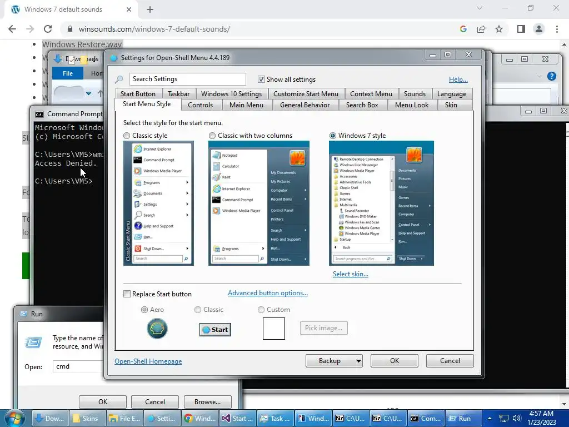Select the Classic style preview image

[158, 203]
